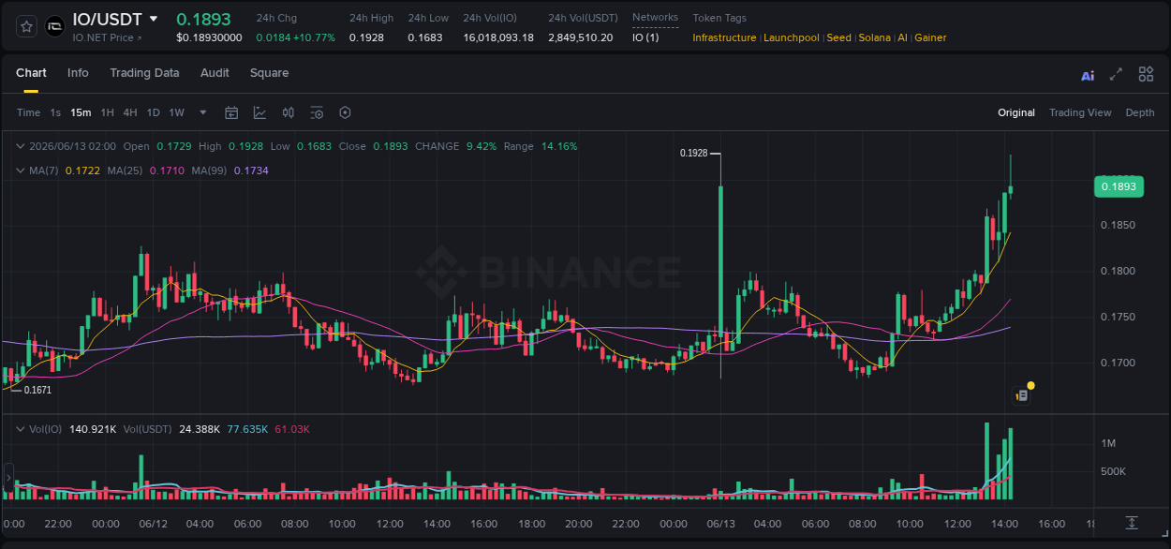Select the 1s time interval
The image size is (1171, 549).
coord(55,112)
